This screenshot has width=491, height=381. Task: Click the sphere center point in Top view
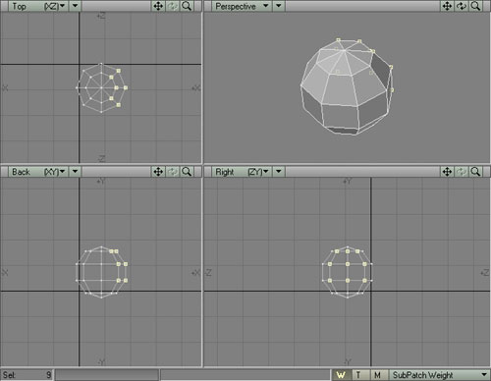point(101,87)
